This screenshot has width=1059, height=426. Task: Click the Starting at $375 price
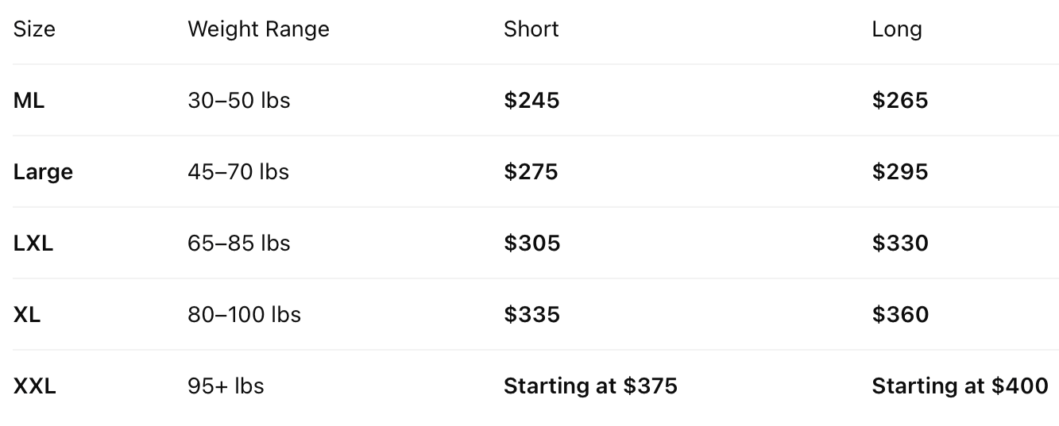[x=590, y=386]
